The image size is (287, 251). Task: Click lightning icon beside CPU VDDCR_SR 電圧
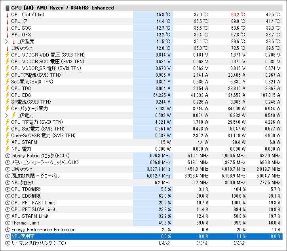pos(8,68)
